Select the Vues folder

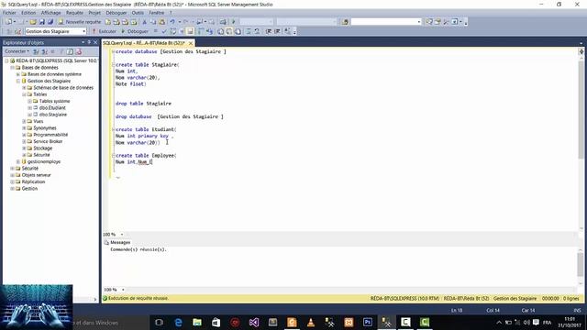click(x=39, y=121)
